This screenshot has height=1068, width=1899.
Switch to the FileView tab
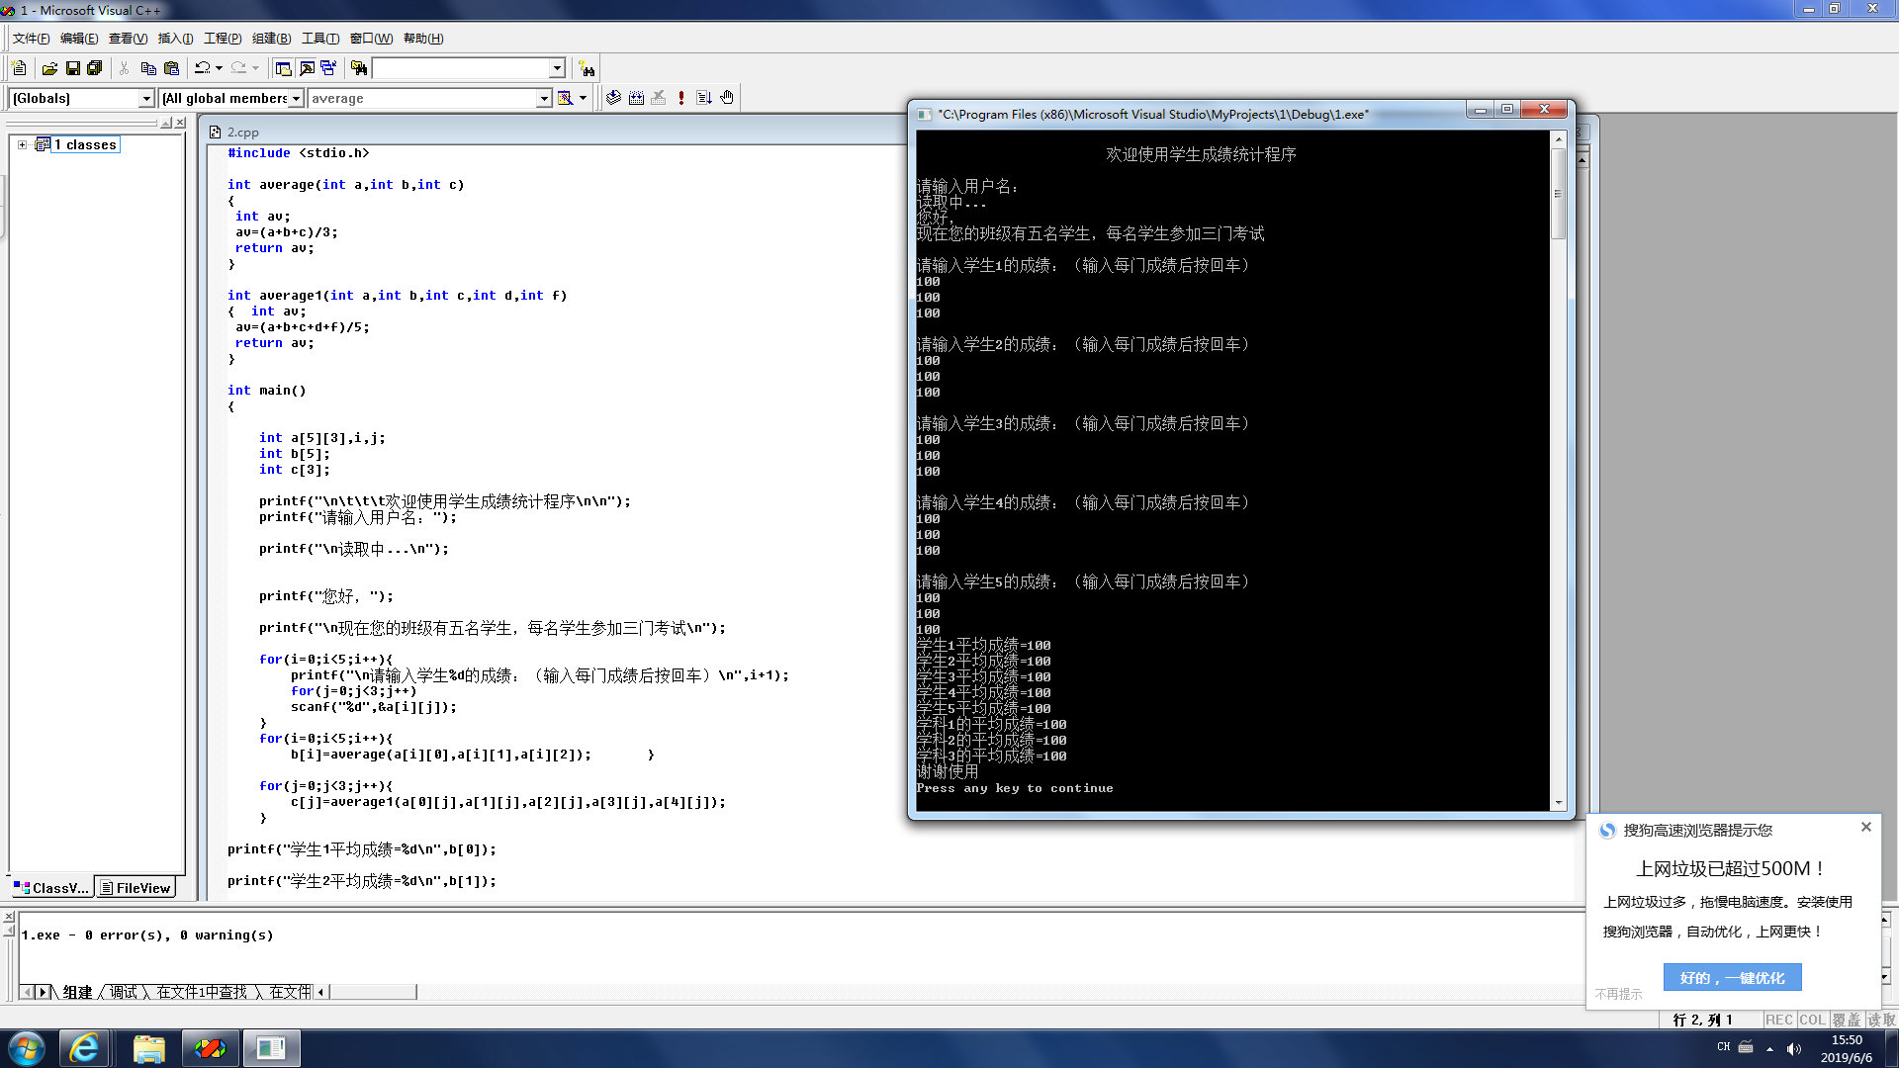point(136,888)
